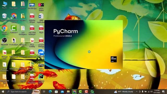167x94 pixels.
Task: Open the 96°F Mostly cloudy weather widget
Action: [123, 92]
